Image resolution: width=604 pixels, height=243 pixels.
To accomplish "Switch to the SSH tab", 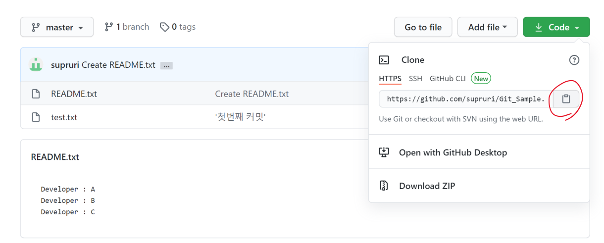I will click(415, 78).
